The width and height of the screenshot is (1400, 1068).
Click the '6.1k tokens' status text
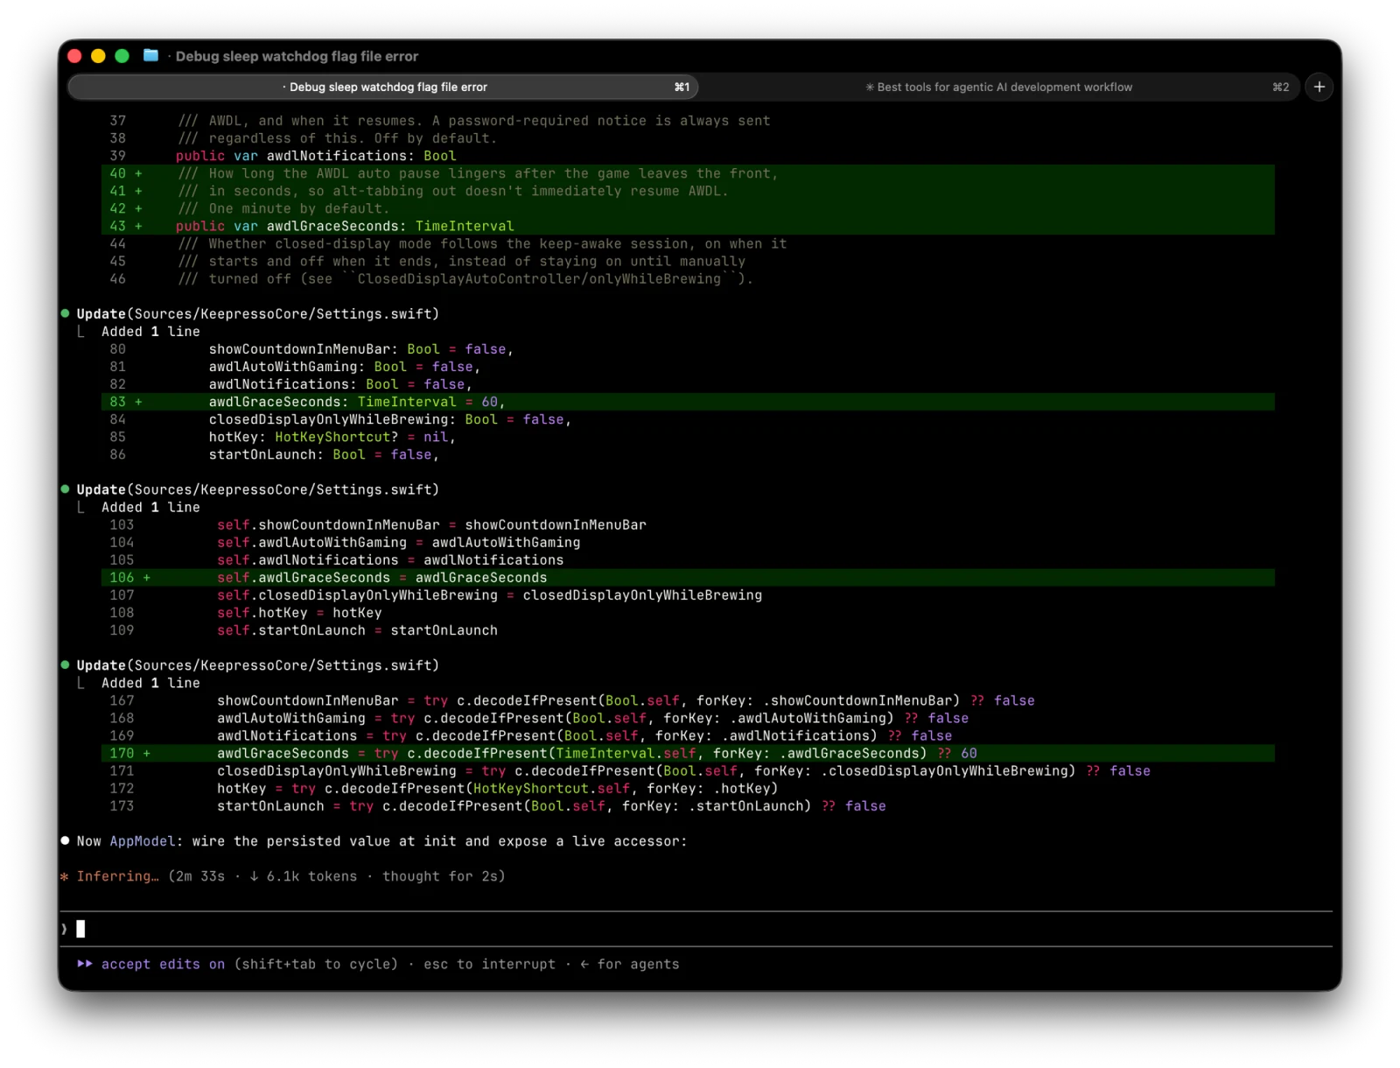pos(312,876)
